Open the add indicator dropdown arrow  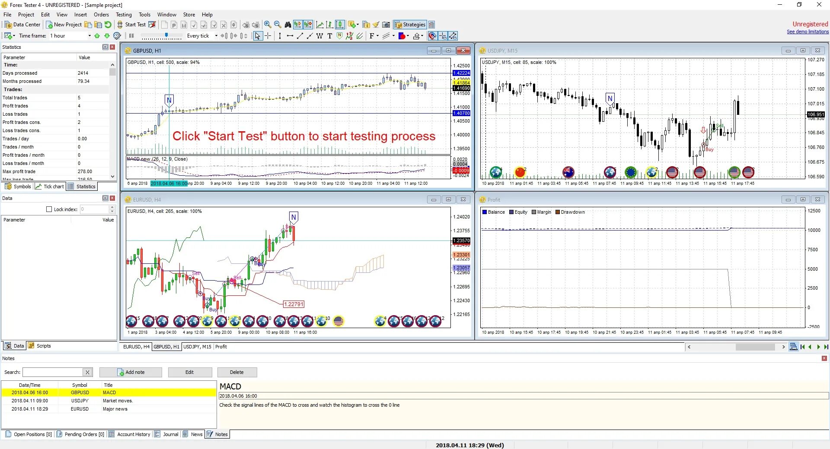pos(358,25)
